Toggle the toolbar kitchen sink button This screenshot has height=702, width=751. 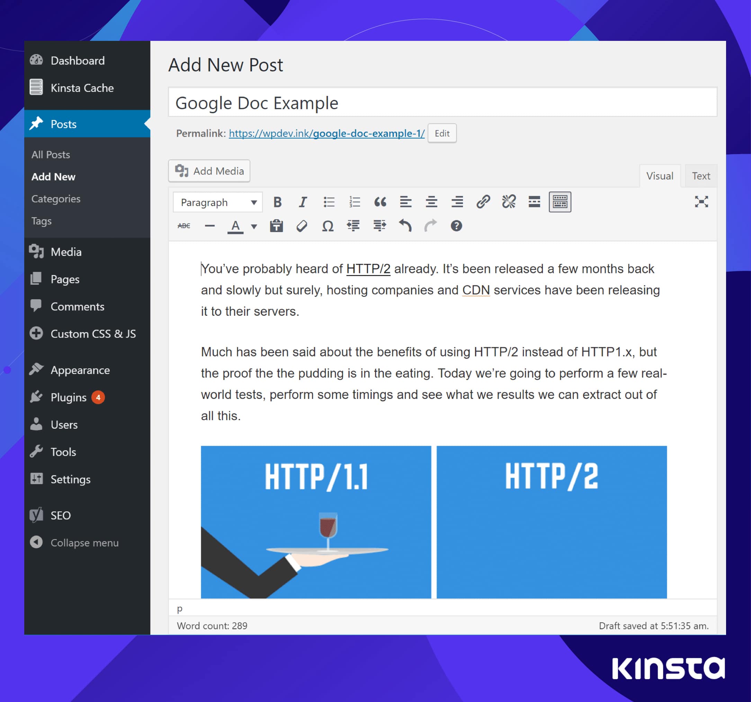(x=560, y=202)
